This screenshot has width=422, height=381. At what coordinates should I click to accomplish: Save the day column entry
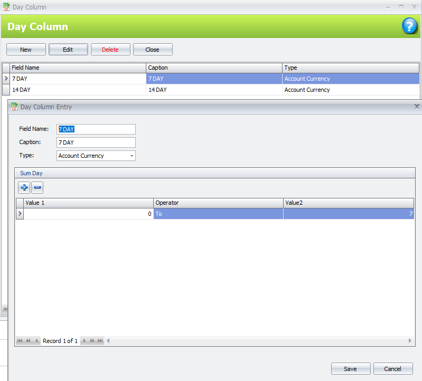[350, 369]
